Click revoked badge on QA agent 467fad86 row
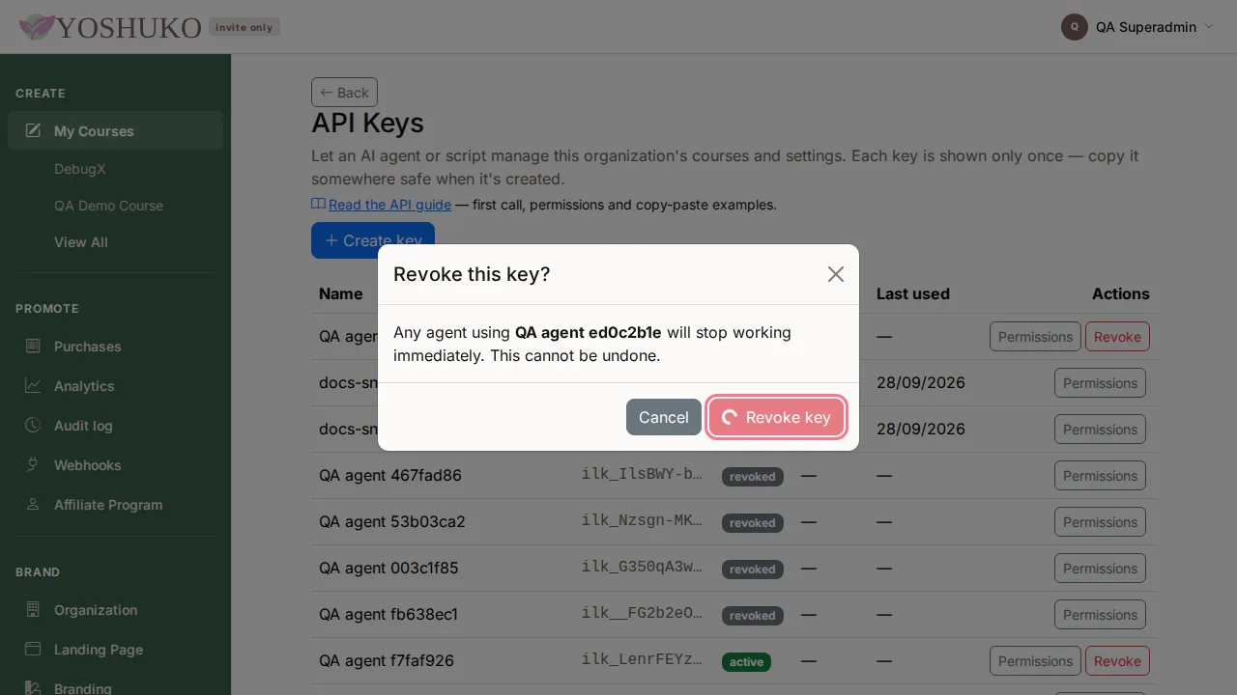Viewport: 1237px width, 695px height. [x=753, y=477]
